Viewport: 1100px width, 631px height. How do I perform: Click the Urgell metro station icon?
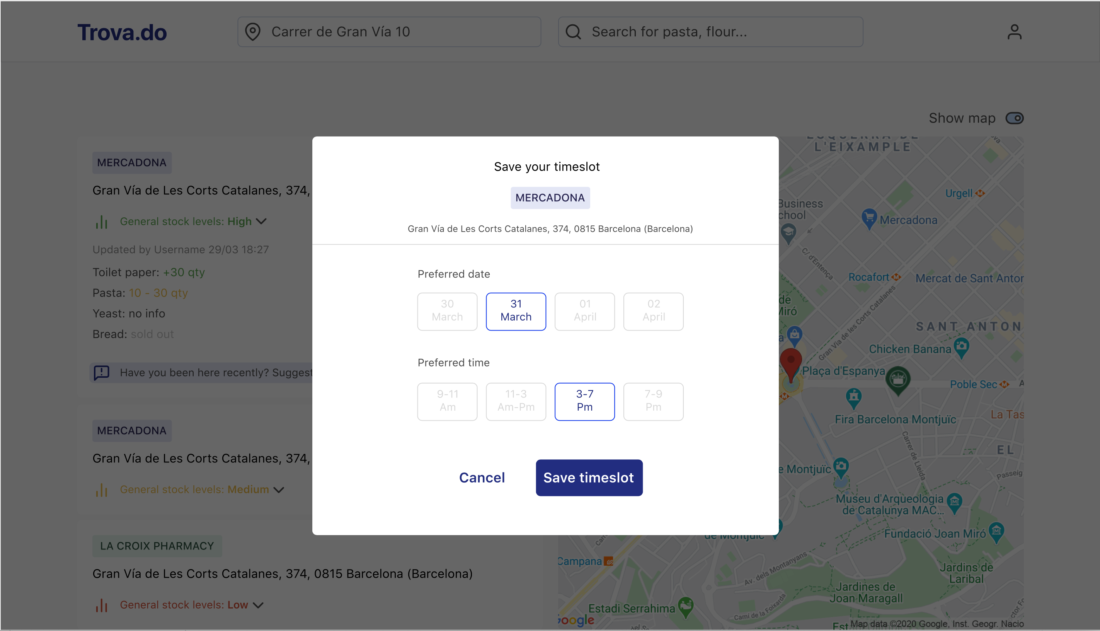pyautogui.click(x=980, y=193)
